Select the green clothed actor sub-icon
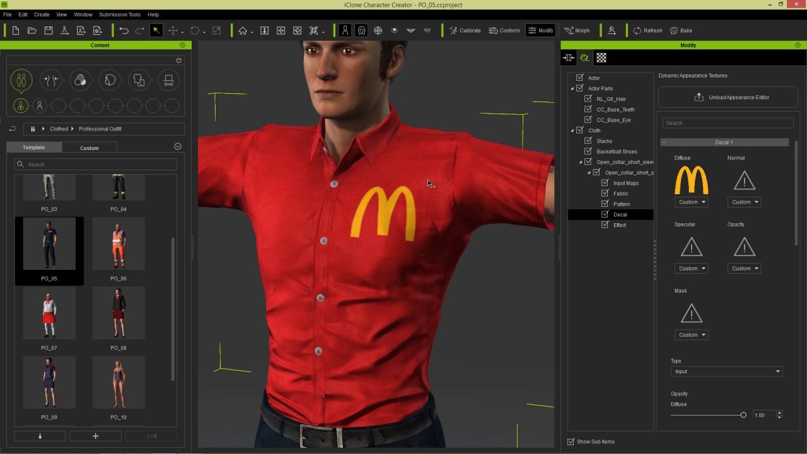The width and height of the screenshot is (807, 454). point(21,106)
